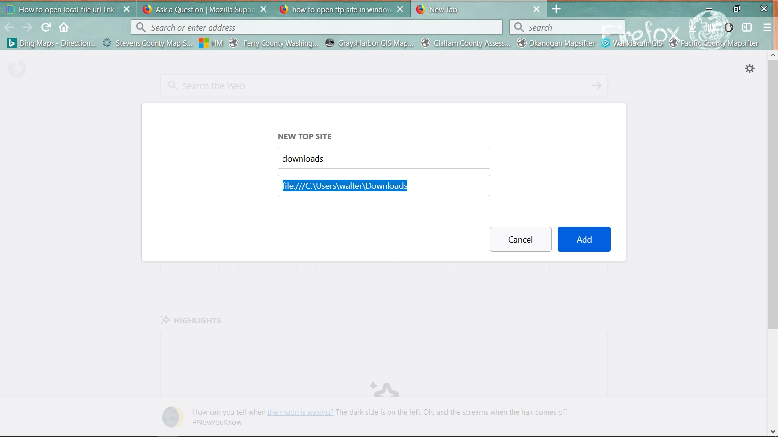Open the 'Bing Maps - Direction...' bookmark
This screenshot has width=778, height=437.
click(x=52, y=43)
